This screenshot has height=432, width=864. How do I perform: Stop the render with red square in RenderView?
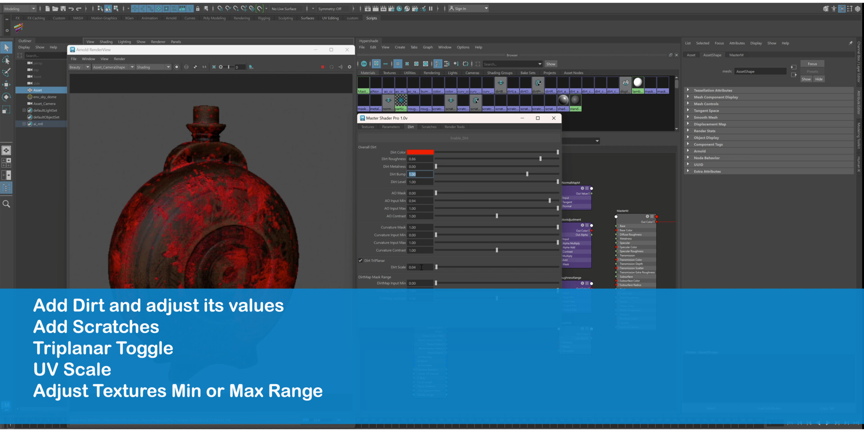(x=322, y=67)
